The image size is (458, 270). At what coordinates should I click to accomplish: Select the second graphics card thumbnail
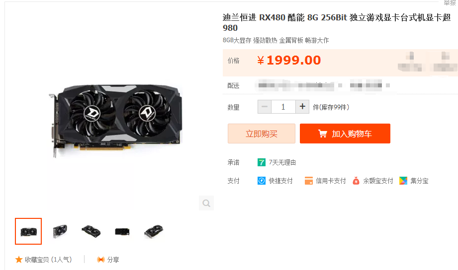[x=60, y=231]
